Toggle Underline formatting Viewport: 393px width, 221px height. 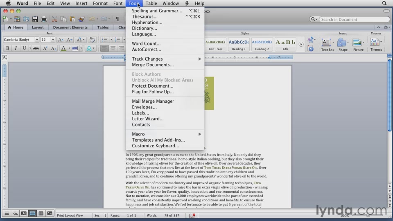point(24,48)
